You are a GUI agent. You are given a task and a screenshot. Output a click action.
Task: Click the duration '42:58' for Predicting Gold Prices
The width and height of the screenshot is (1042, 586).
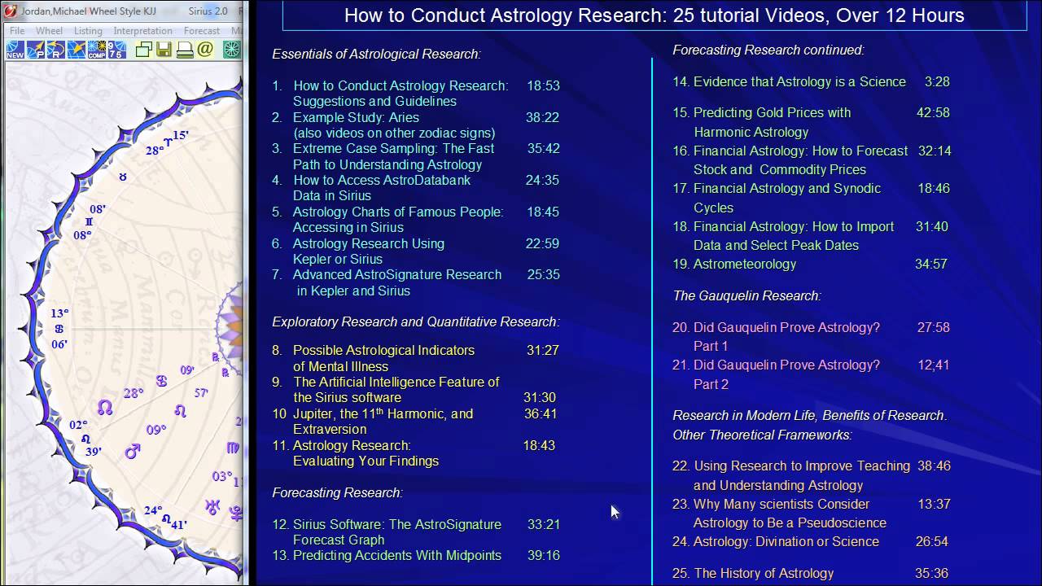point(933,113)
